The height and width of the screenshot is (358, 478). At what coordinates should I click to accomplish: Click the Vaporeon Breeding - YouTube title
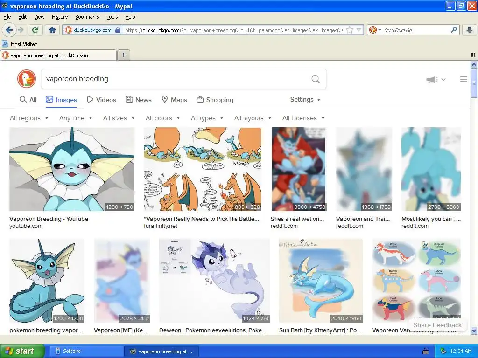pyautogui.click(x=49, y=219)
